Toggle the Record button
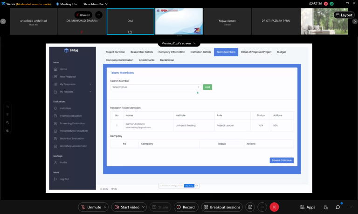Image resolution: width=358 pixels, height=214 pixels. point(186,207)
